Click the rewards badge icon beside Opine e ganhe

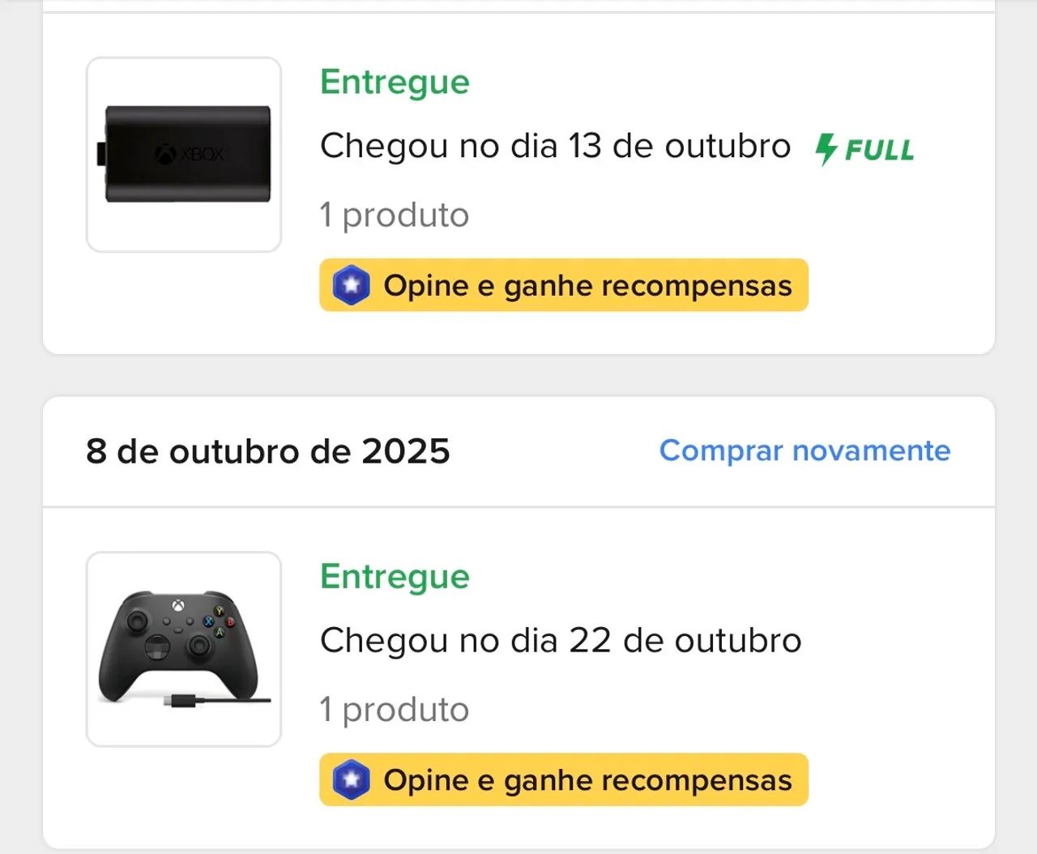350,285
